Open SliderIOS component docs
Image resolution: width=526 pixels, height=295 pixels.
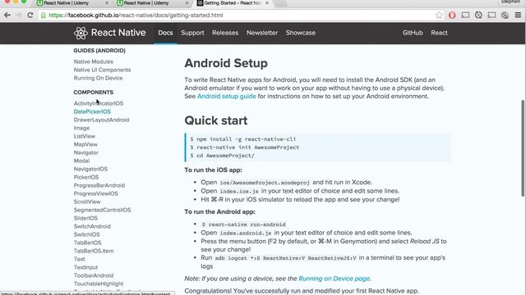(x=85, y=218)
